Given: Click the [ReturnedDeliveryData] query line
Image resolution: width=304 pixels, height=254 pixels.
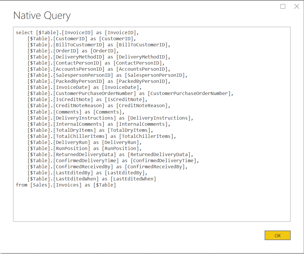Looking at the screenshot, I should click(x=110, y=155).
